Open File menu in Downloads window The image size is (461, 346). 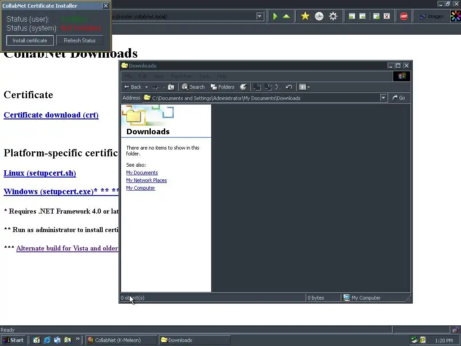click(128, 76)
